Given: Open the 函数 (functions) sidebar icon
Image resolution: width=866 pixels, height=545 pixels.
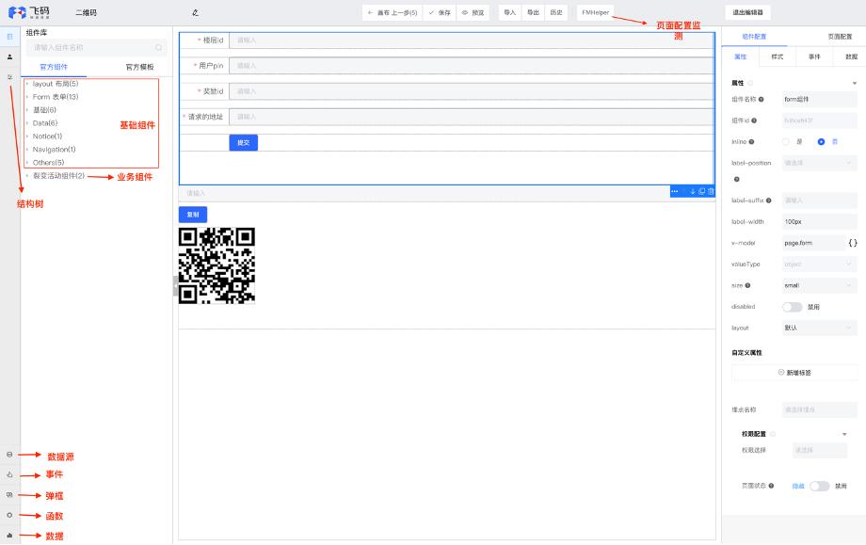Looking at the screenshot, I should pyautogui.click(x=9, y=515).
